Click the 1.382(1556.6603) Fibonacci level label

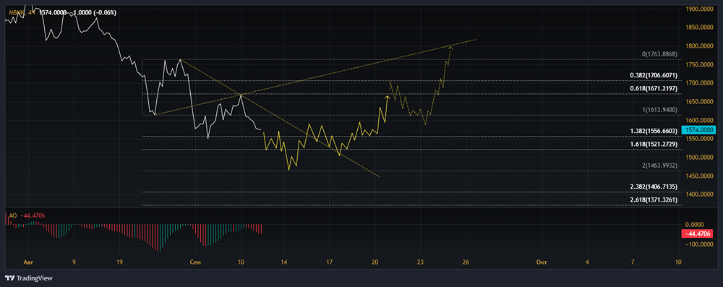point(654,131)
